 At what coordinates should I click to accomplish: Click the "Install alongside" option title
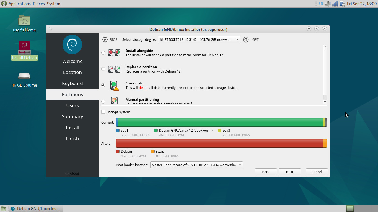pos(139,51)
